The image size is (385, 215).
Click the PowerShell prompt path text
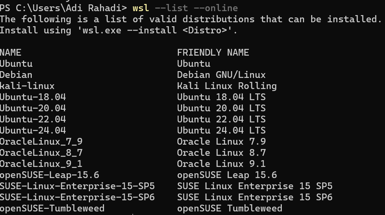(64, 8)
